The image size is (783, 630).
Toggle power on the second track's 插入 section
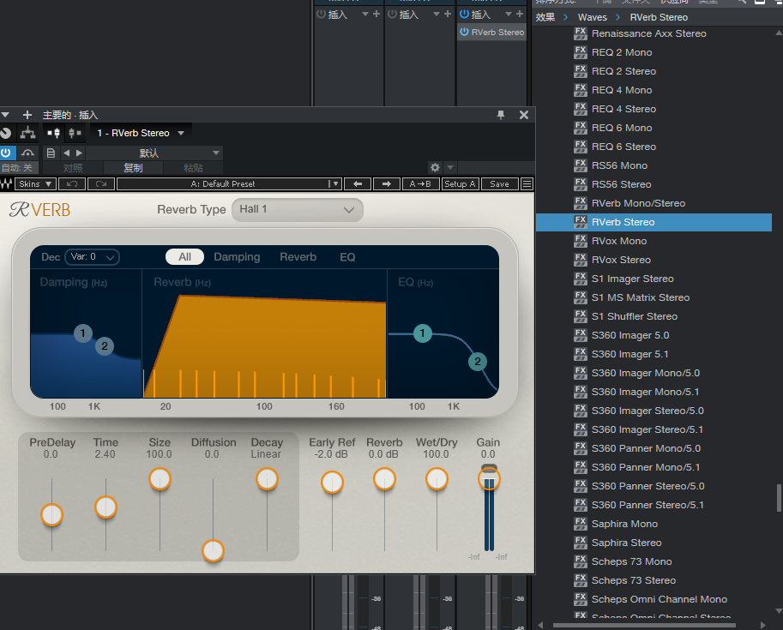[x=393, y=14]
